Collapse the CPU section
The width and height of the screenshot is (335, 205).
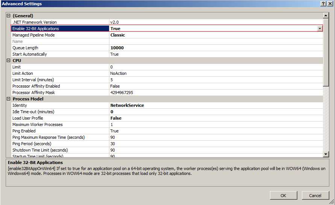(8, 61)
